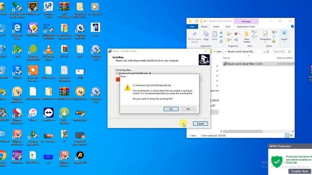Open Explorer help icon
The height and width of the screenshot is (175, 312).
292,27
